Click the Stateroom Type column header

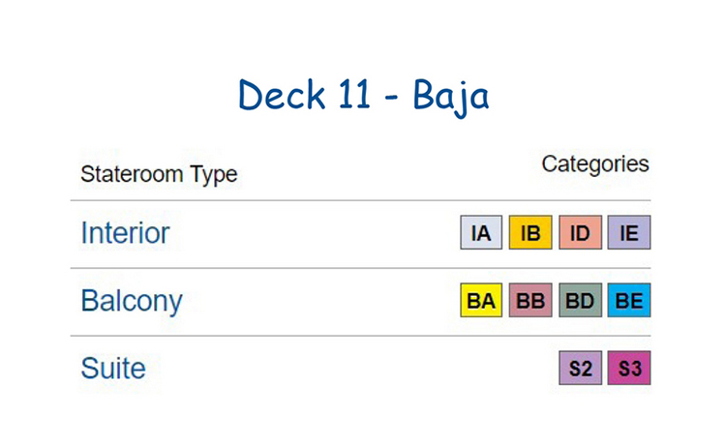[x=159, y=175]
